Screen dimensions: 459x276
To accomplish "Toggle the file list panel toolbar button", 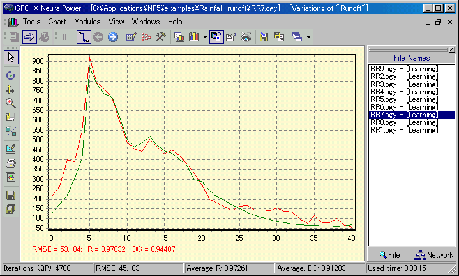I will (216, 37).
